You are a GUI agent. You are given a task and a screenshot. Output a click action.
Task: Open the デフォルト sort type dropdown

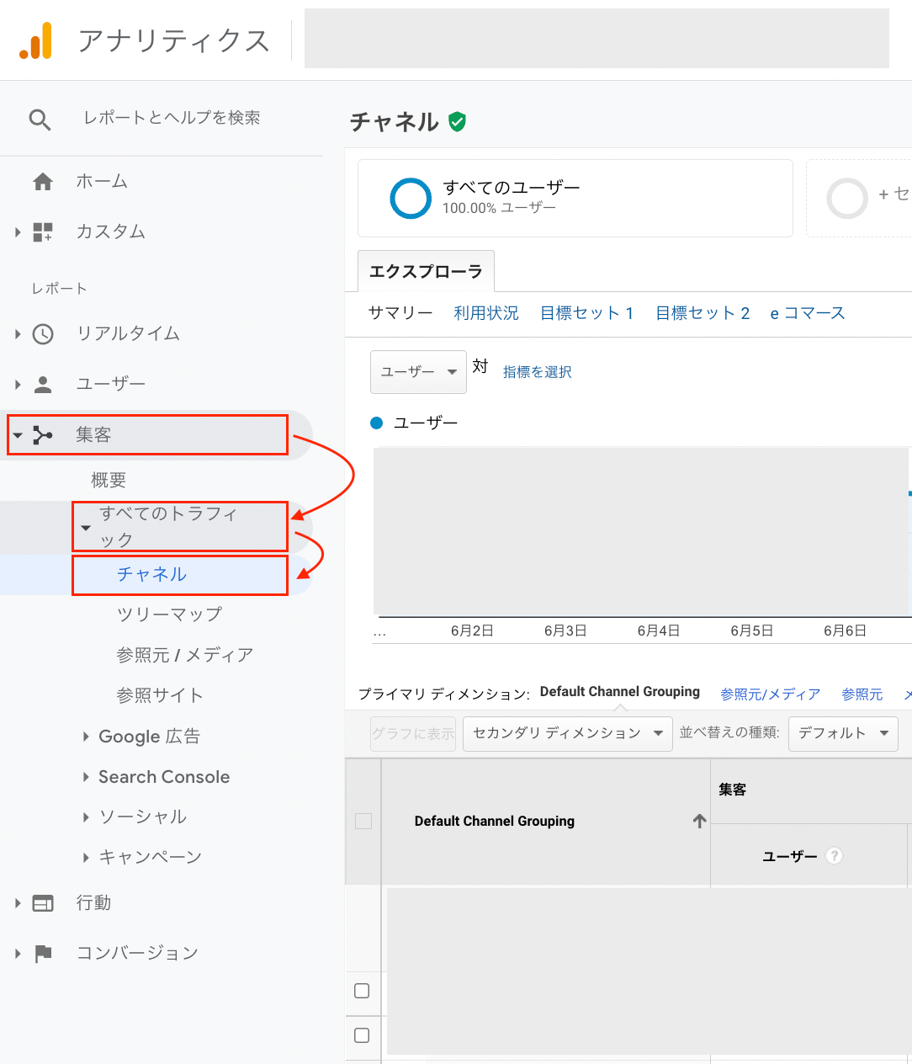coord(843,733)
